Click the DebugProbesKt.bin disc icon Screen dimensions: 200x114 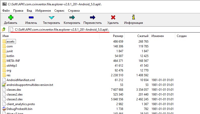click(x=4, y=109)
